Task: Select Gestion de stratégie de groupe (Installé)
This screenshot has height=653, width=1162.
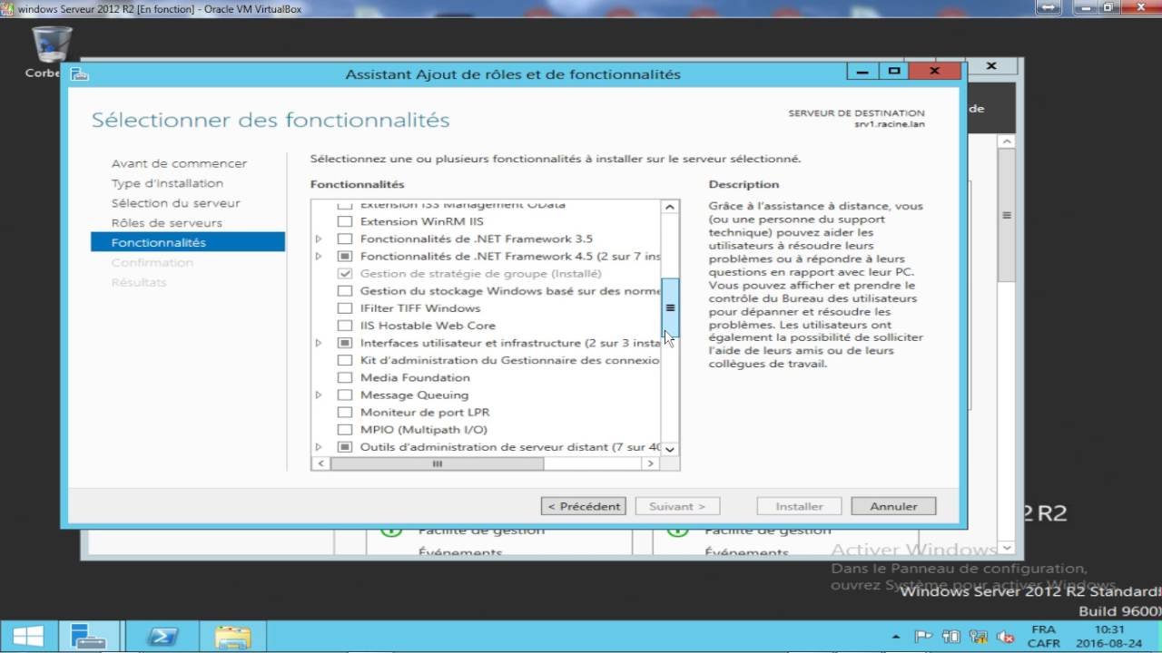Action: [480, 273]
